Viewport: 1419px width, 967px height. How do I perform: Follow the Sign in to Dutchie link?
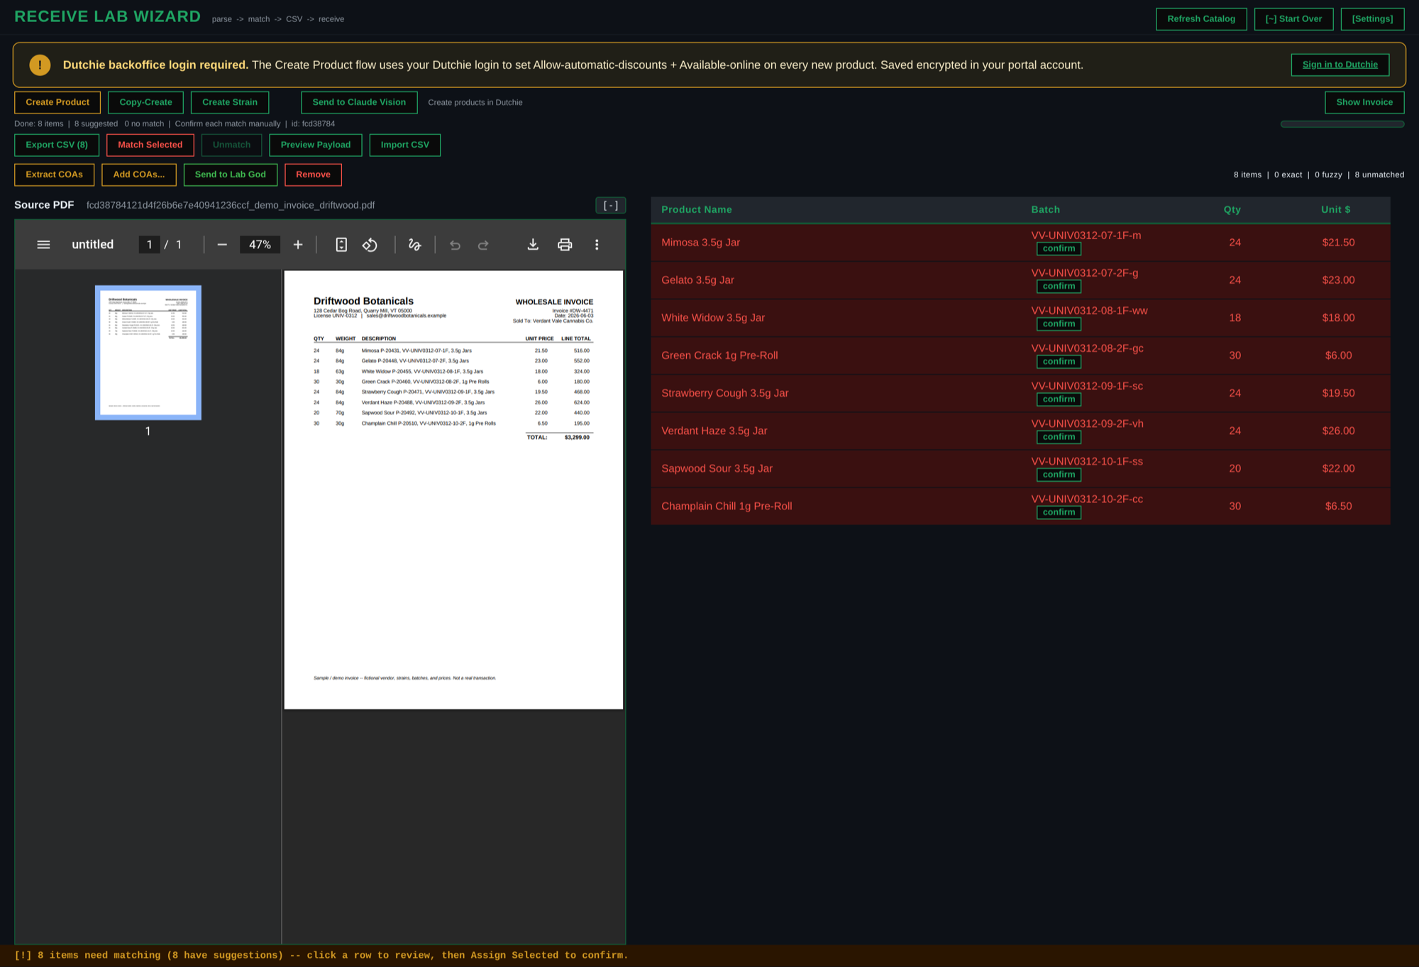click(1340, 65)
